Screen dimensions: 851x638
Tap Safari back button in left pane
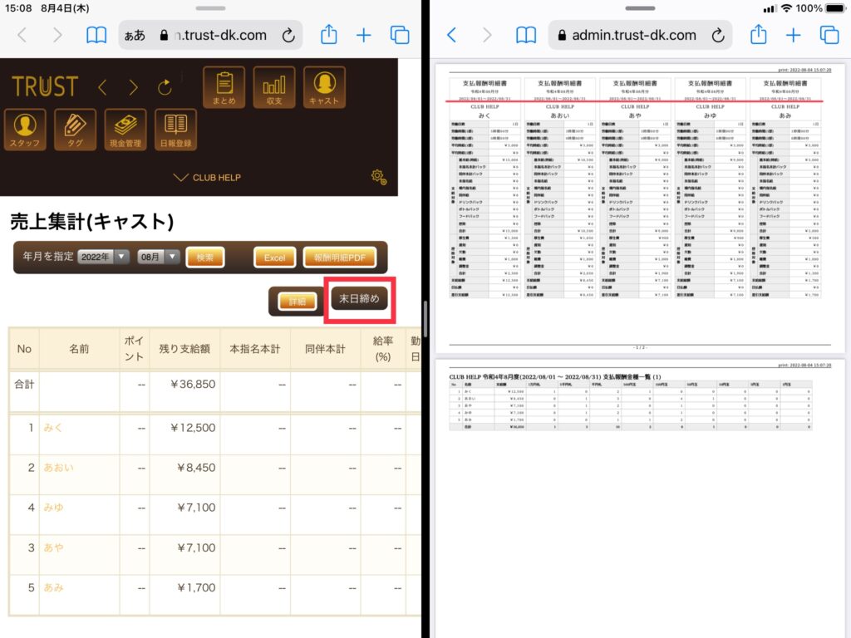pyautogui.click(x=22, y=35)
